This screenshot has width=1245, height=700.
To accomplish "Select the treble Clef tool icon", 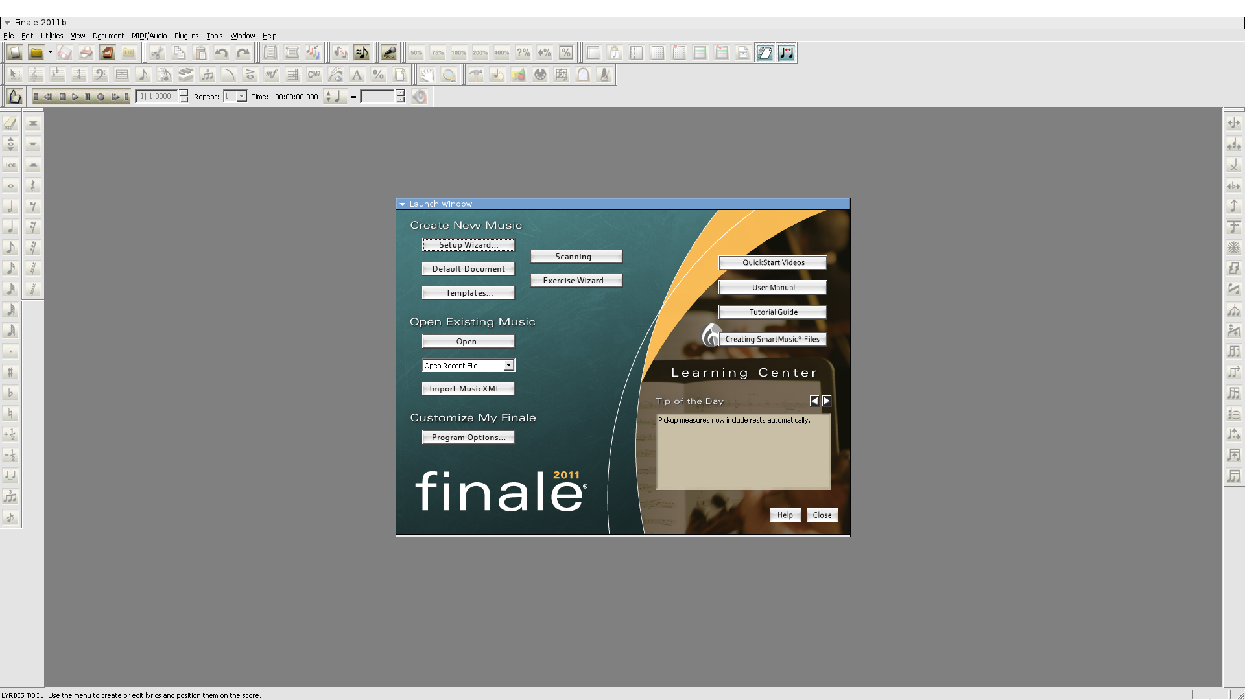I will click(x=36, y=75).
